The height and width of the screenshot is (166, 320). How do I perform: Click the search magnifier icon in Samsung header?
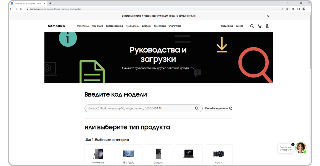coord(252,26)
